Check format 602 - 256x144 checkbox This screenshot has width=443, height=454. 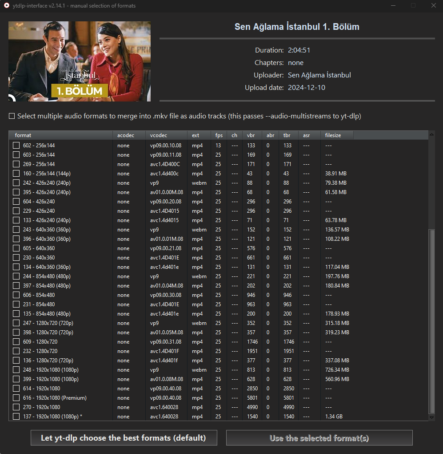tap(16, 146)
